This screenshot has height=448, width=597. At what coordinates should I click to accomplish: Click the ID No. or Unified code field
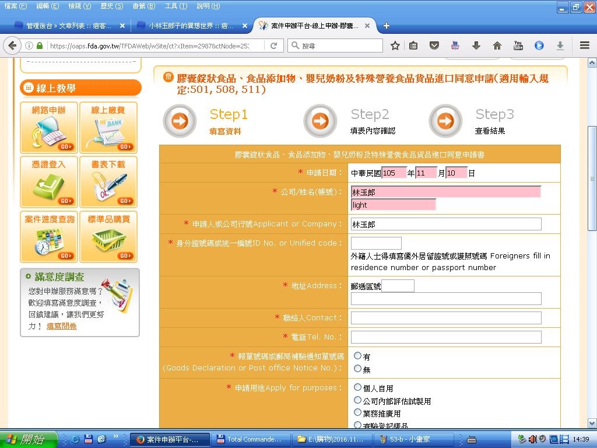pyautogui.click(x=376, y=243)
